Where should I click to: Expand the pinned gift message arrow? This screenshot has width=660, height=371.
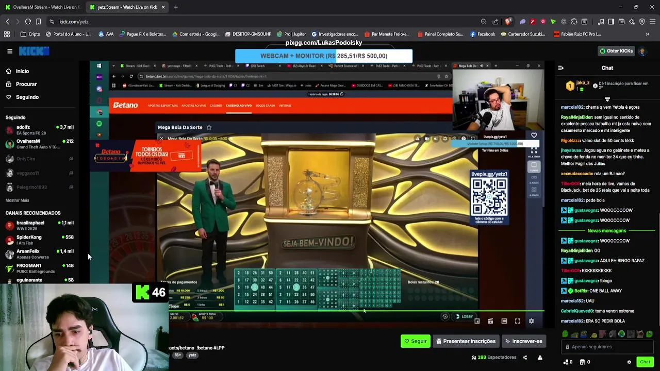(607, 98)
